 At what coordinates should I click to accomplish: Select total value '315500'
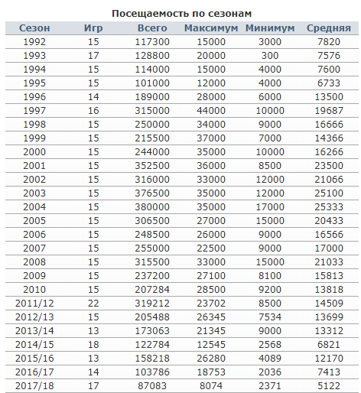pyautogui.click(x=152, y=262)
